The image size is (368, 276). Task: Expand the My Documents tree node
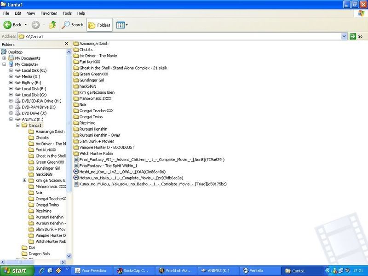point(4,58)
